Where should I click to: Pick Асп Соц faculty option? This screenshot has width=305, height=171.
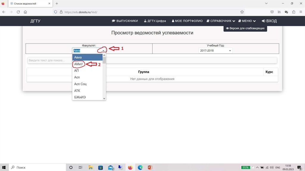(x=80, y=84)
